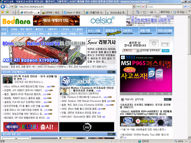Switch to the Paran tab

[x=73, y=12]
